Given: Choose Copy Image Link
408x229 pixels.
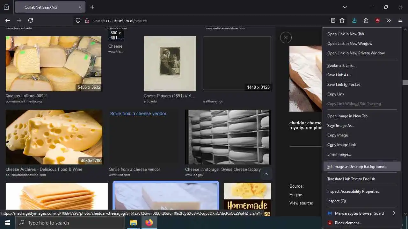Looking at the screenshot, I should 362,145.
